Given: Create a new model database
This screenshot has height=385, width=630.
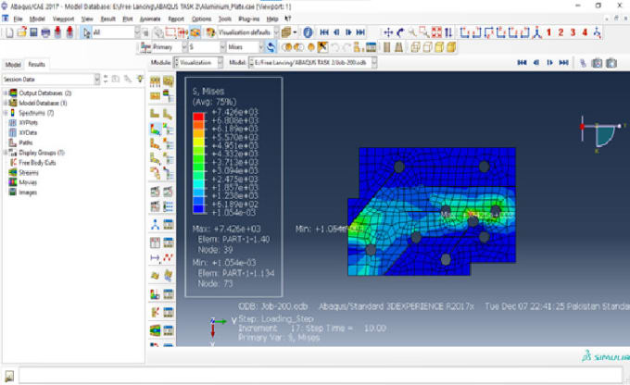Looking at the screenshot, I should coord(9,32).
